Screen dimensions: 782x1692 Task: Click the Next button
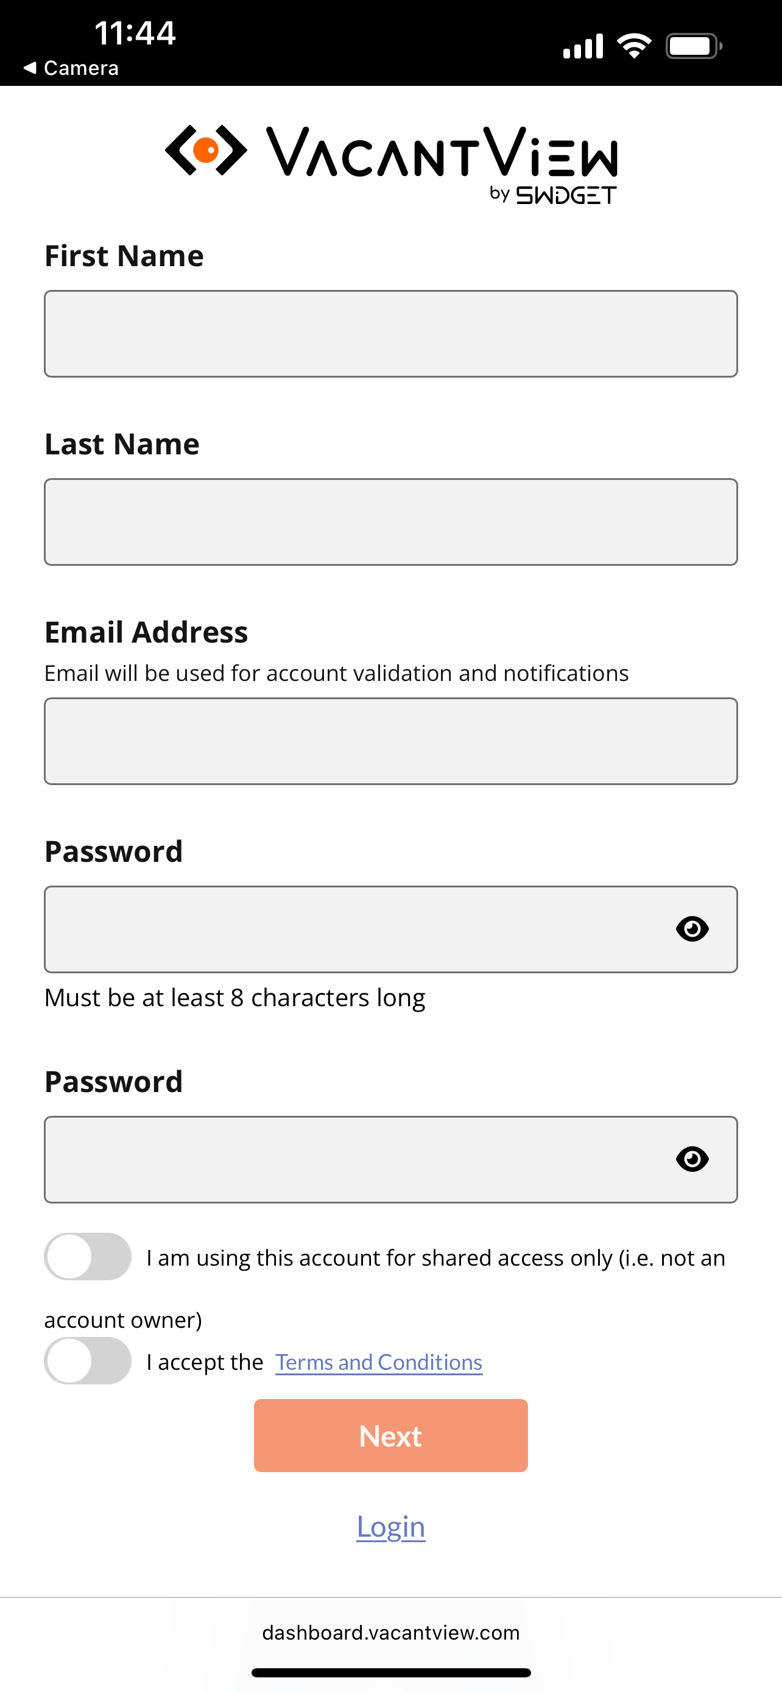point(390,1436)
